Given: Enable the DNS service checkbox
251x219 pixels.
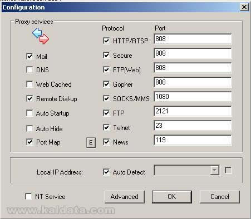Looking at the screenshot, I should [x=29, y=70].
